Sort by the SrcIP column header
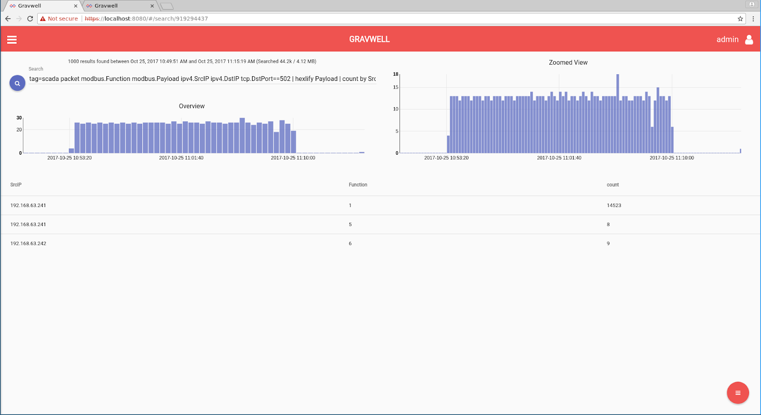 [16, 185]
